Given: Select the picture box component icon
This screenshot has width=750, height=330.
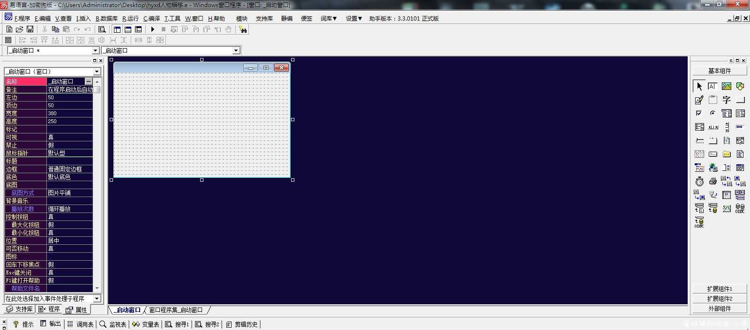Looking at the screenshot, I should [x=727, y=86].
